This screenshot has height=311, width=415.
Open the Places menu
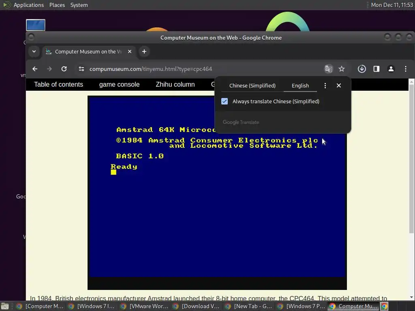coord(57,5)
